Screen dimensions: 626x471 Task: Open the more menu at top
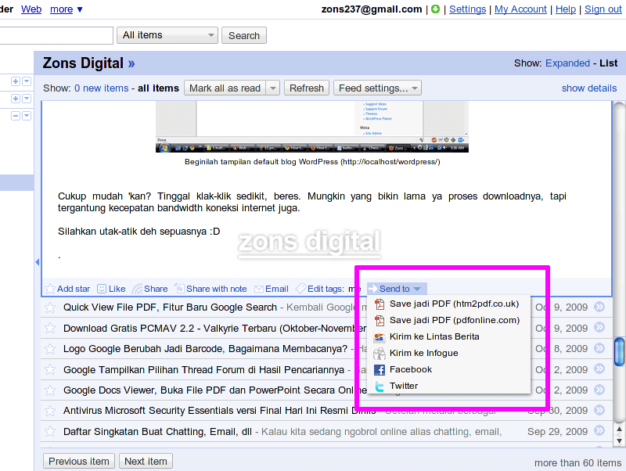pyautogui.click(x=67, y=9)
